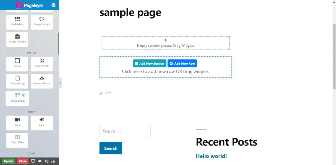
Task: Toggle the preview eye icon
Action: (40, 161)
